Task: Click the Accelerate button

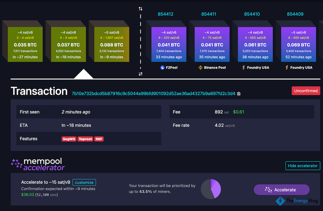Action: click(x=282, y=190)
